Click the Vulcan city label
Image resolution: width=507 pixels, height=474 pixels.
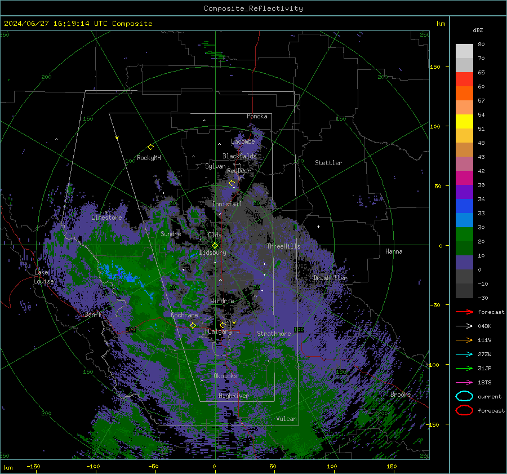click(286, 419)
